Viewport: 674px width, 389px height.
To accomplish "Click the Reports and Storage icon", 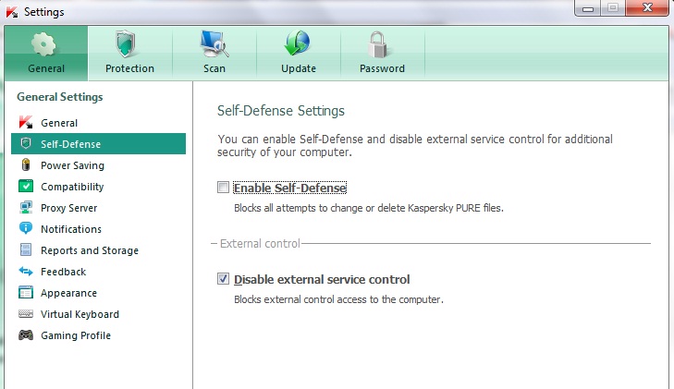I will (x=26, y=249).
